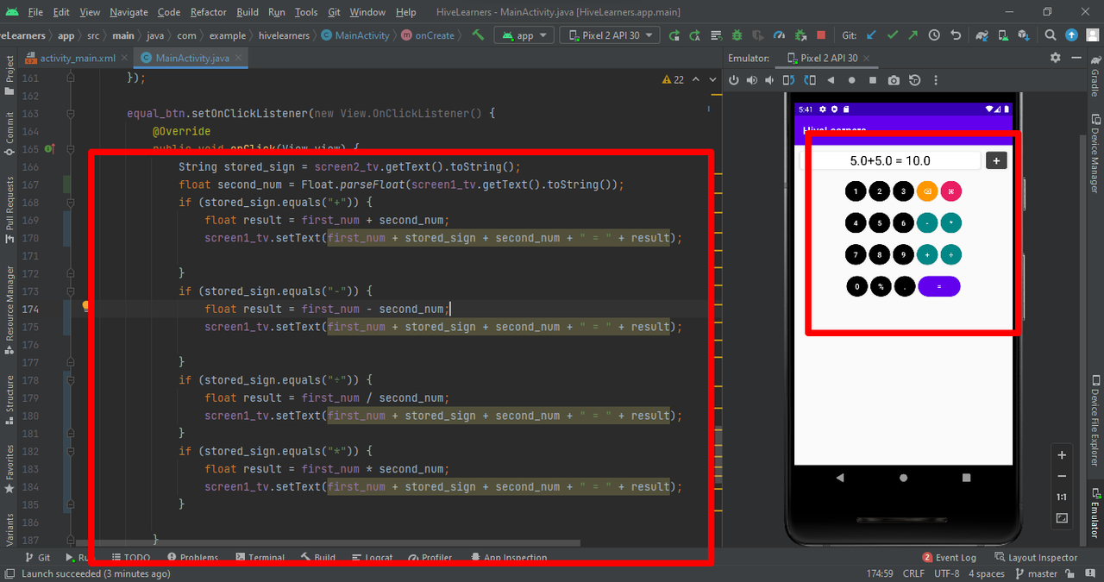The height and width of the screenshot is (582, 1104).
Task: Click the hivelearners breadcrumb
Action: (282, 35)
